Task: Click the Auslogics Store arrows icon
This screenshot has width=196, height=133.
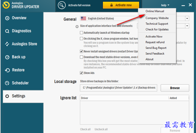Action: (7, 44)
